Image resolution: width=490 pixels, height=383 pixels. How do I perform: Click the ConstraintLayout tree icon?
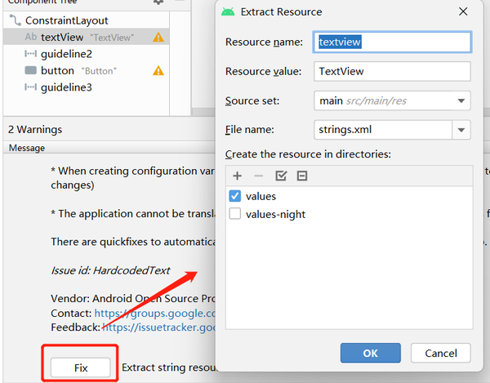point(16,20)
